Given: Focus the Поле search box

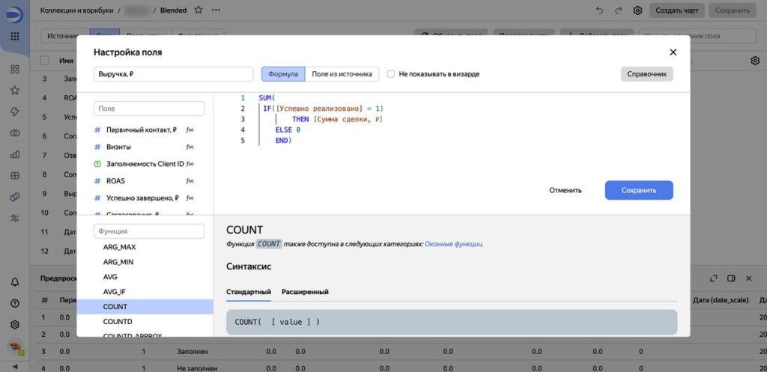Looking at the screenshot, I should click(x=149, y=109).
